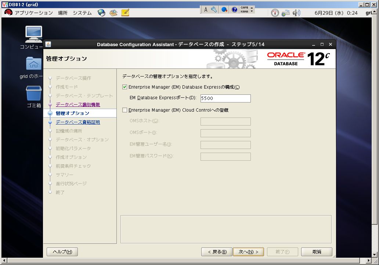
Task: Click the OMSホスト input field
Action: pyautogui.click(x=225, y=122)
